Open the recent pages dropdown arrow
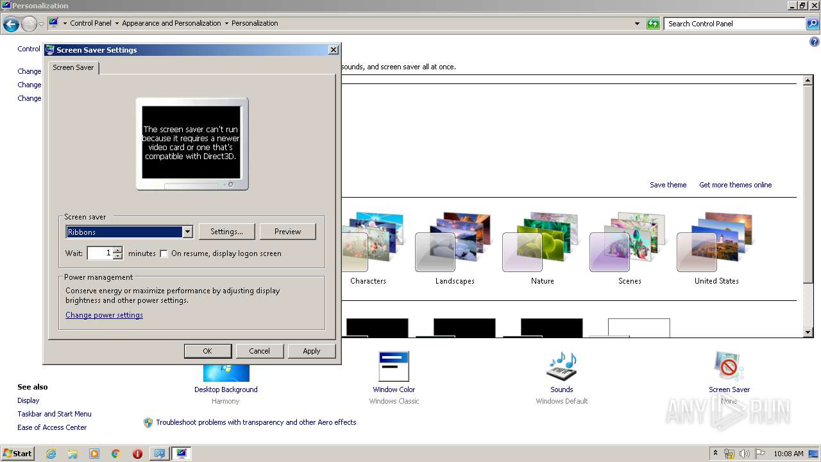821x462 pixels. [x=41, y=24]
